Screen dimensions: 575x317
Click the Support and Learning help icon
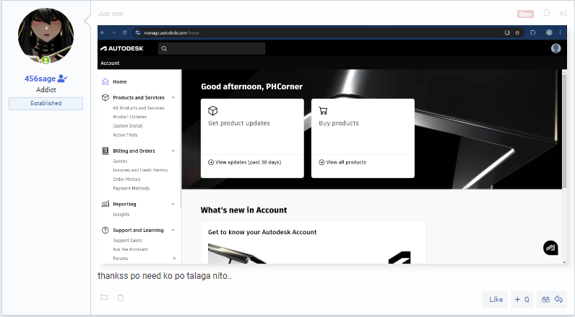[105, 230]
